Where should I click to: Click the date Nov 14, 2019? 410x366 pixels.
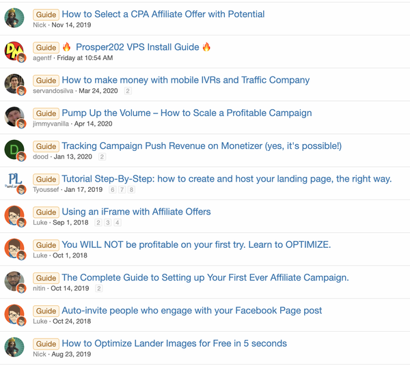pyautogui.click(x=71, y=25)
